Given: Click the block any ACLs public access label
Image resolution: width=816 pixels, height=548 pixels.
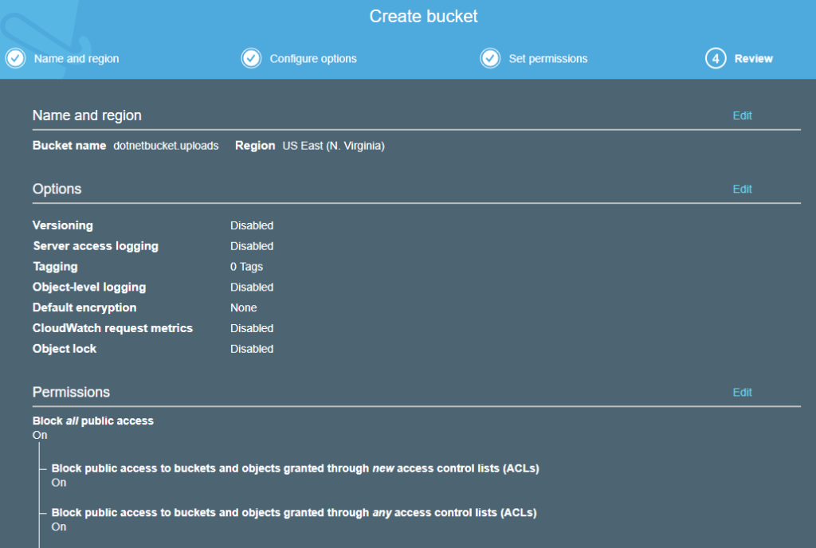Looking at the screenshot, I should pyautogui.click(x=294, y=513).
